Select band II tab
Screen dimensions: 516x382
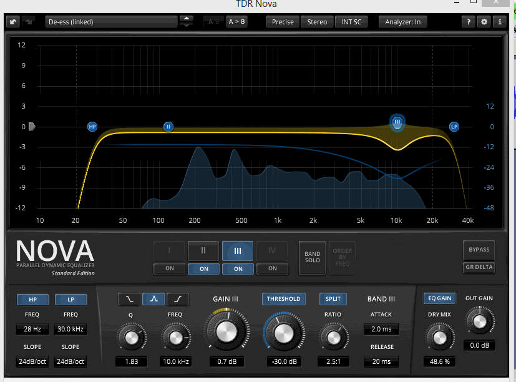(x=203, y=251)
